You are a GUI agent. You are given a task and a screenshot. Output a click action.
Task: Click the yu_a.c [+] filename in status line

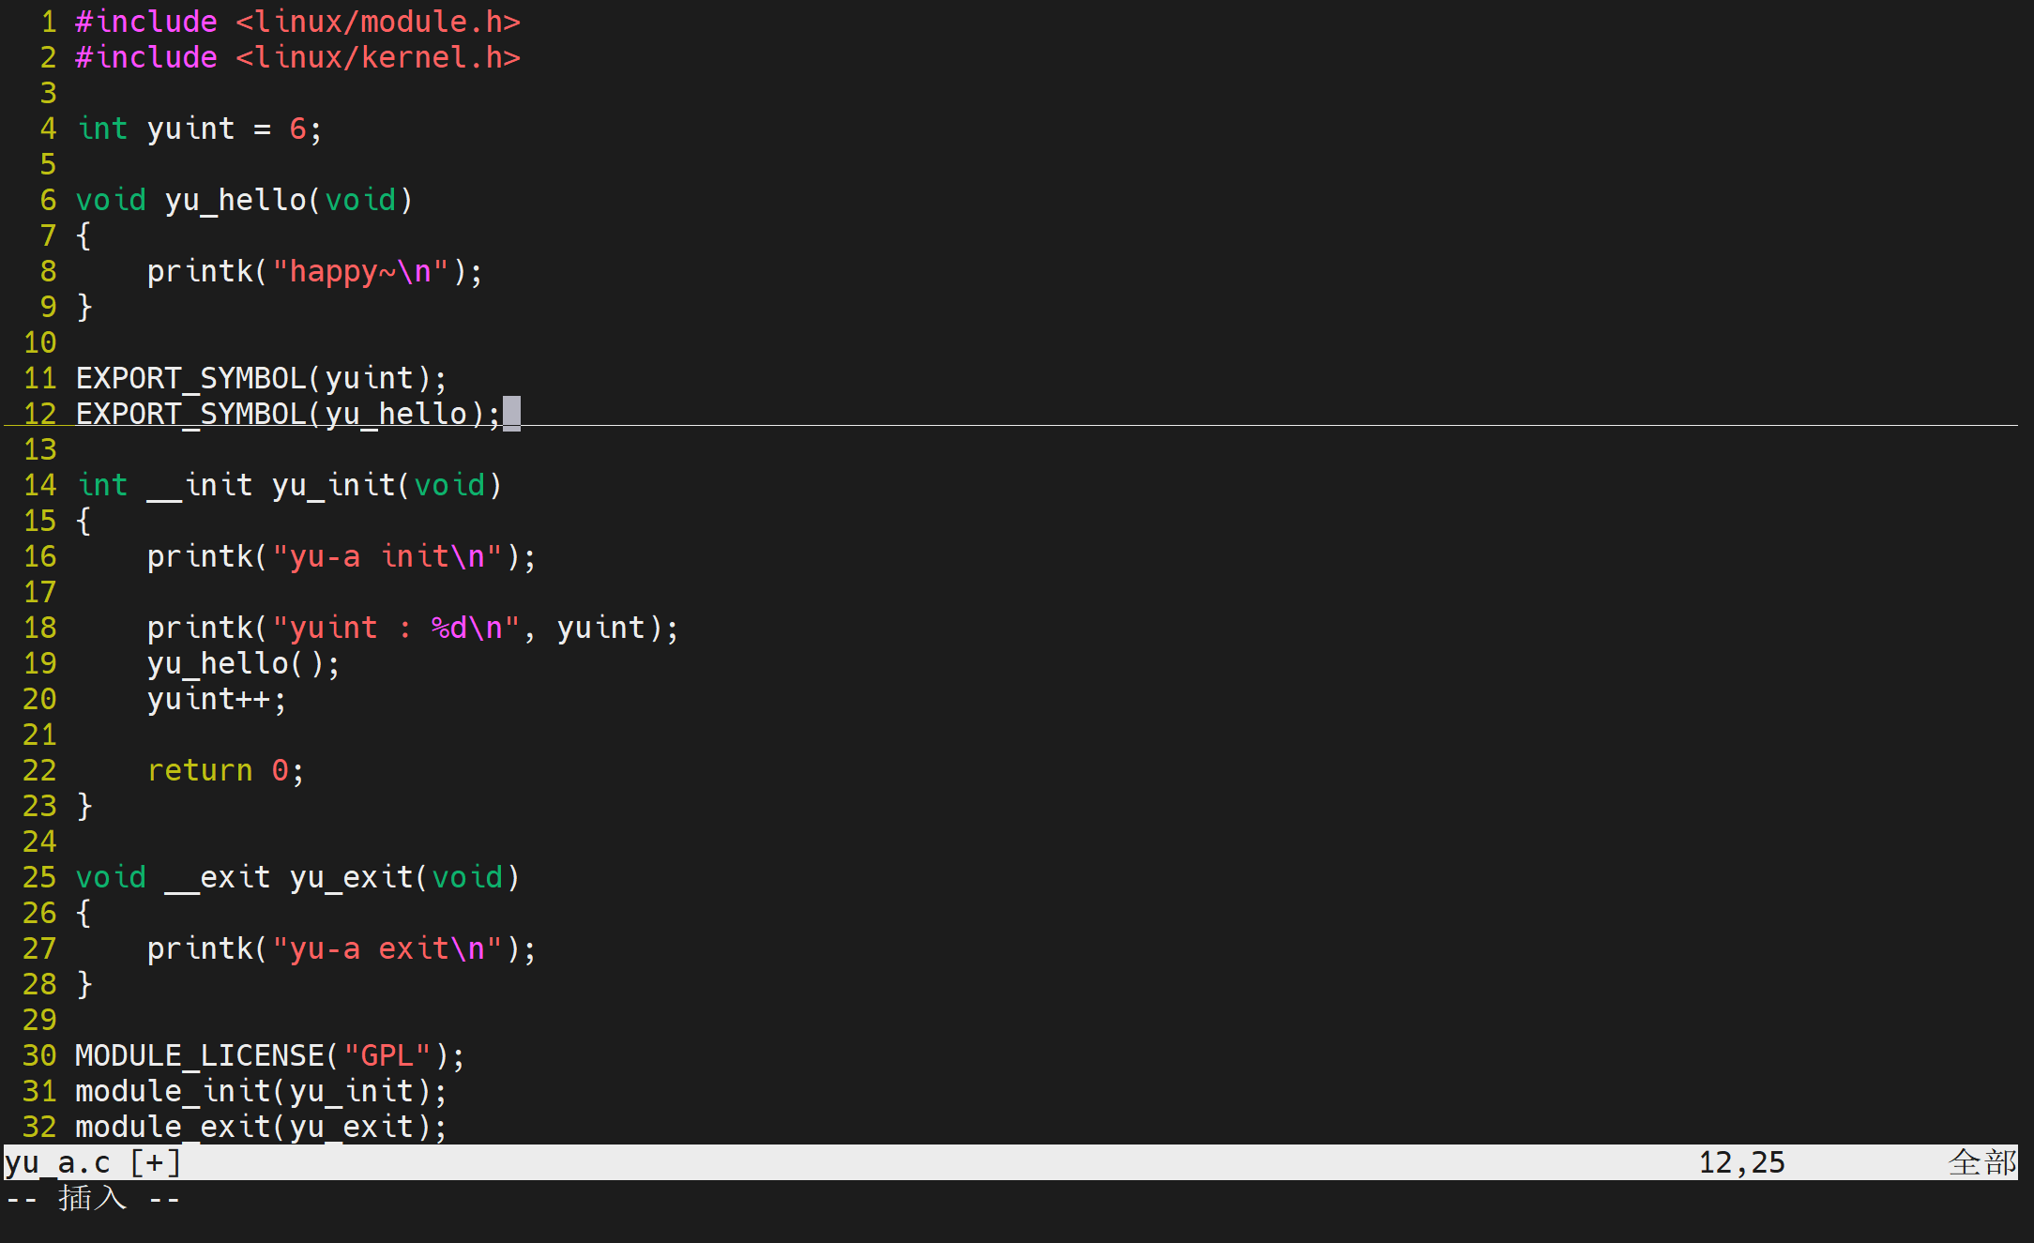coord(92,1162)
